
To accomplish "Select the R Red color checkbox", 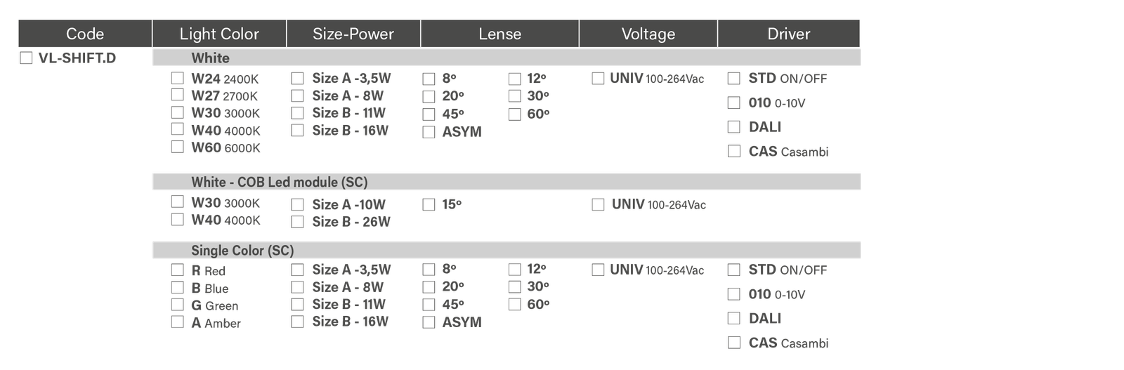I will (x=178, y=270).
